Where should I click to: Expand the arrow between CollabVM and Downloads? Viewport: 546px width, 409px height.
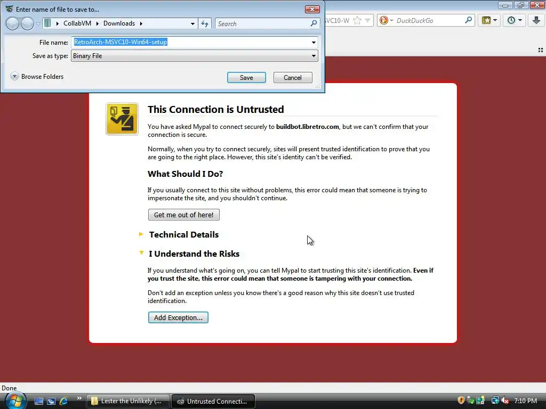(x=97, y=23)
